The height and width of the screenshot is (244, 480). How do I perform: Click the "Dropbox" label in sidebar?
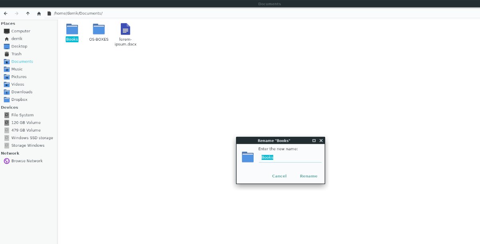click(19, 99)
